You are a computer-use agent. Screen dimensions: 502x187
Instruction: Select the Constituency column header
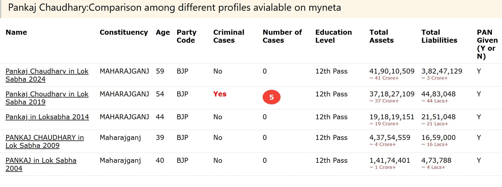tap(124, 32)
